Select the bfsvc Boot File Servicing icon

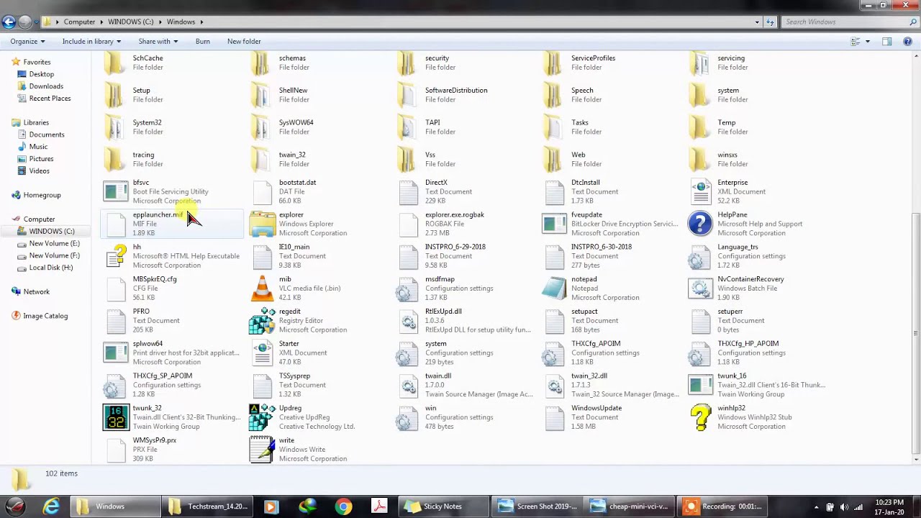116,192
